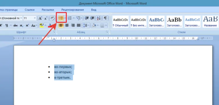219x105 pixels.
Task: Click the text во-вторых;
Action: 63,72
